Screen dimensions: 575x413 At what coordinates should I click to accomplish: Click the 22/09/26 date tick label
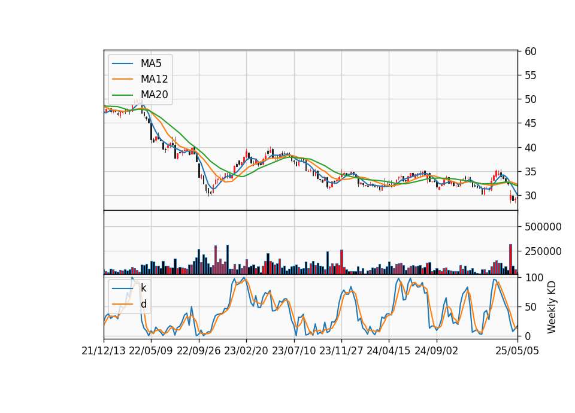(199, 351)
